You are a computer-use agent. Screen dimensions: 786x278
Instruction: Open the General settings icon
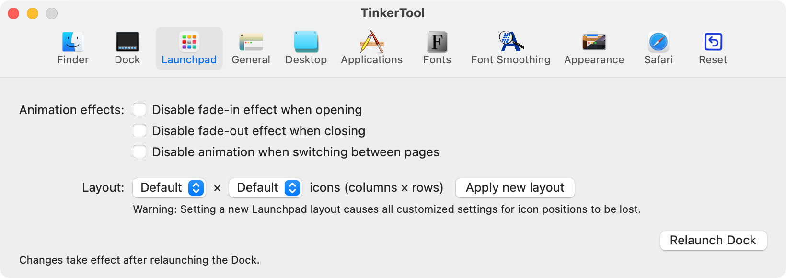click(x=251, y=46)
